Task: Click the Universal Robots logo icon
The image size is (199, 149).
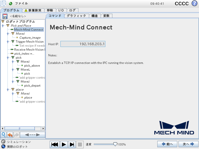Action: coord(3,3)
